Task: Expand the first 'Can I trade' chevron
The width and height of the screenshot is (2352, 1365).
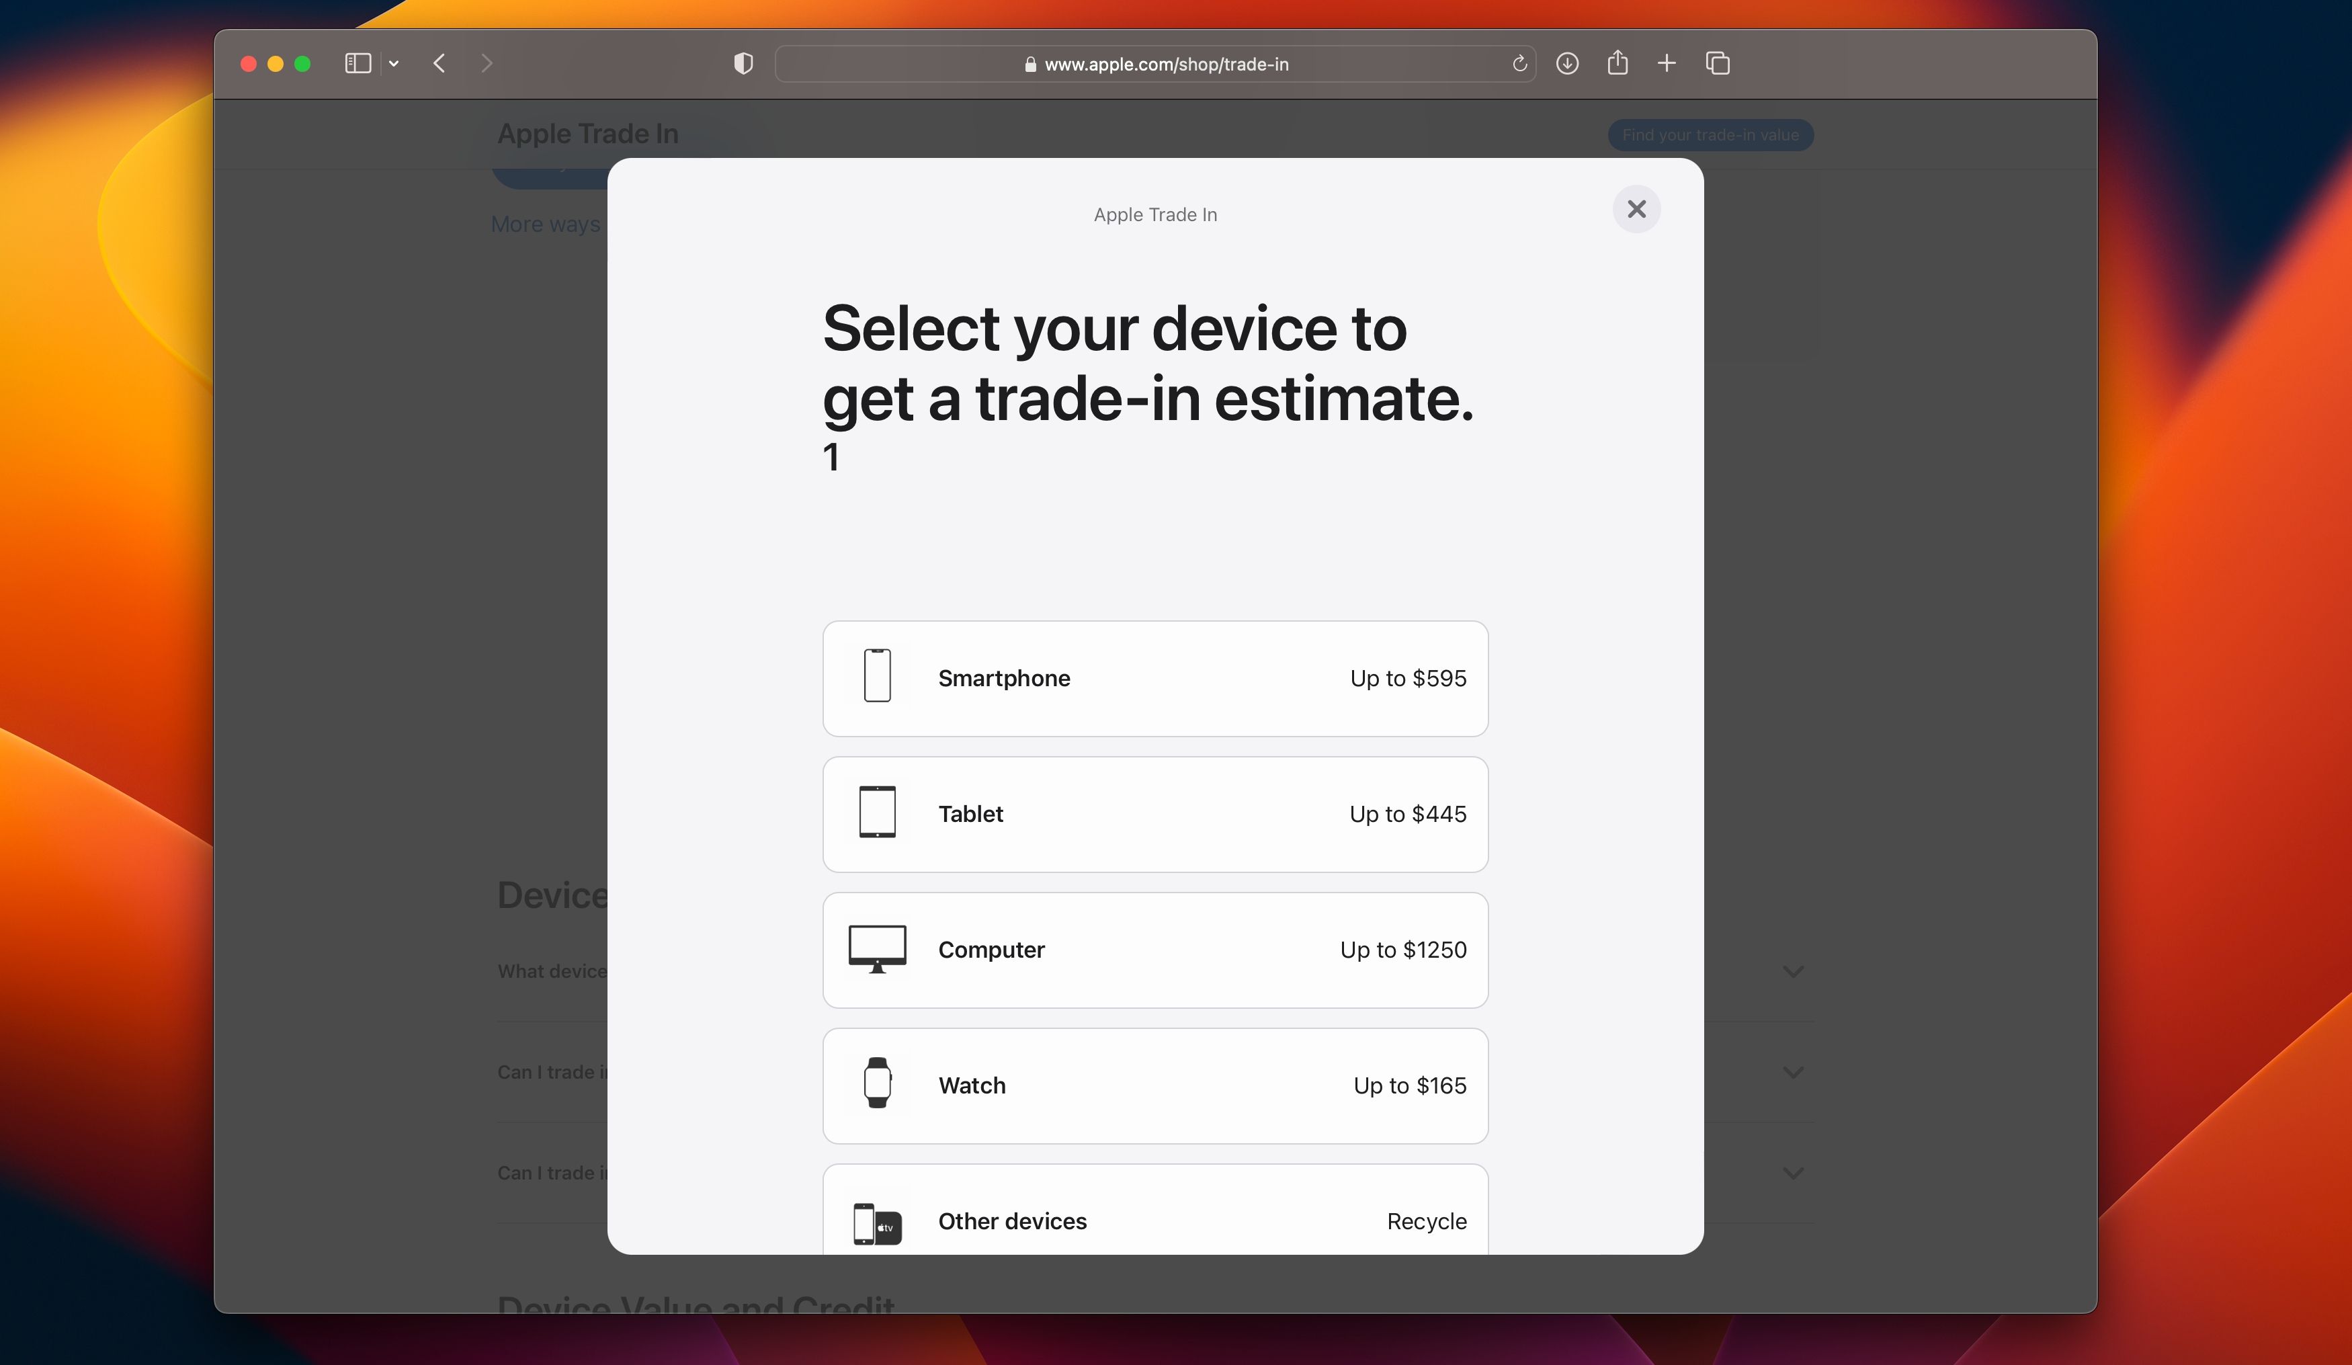Action: 1793,1073
